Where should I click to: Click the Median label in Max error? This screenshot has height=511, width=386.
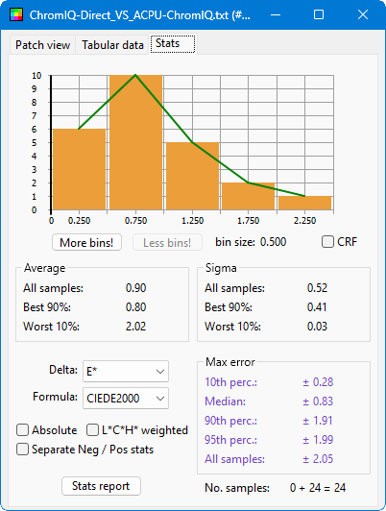click(225, 401)
